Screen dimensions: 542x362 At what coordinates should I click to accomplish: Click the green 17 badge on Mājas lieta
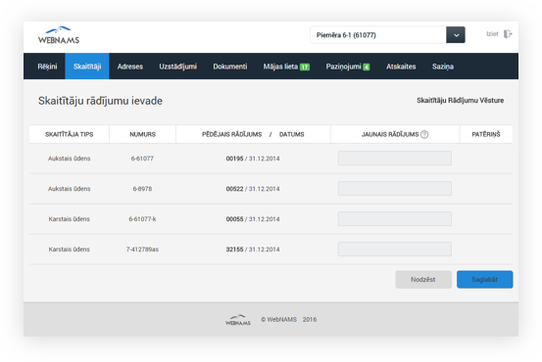pyautogui.click(x=305, y=67)
